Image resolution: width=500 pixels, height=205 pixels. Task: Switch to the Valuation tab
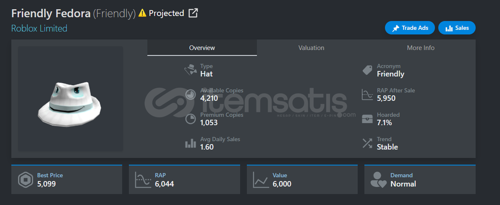click(x=311, y=48)
